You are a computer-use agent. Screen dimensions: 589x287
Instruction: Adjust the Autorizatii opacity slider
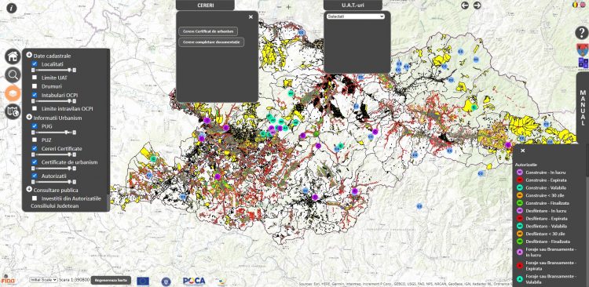click(x=53, y=182)
